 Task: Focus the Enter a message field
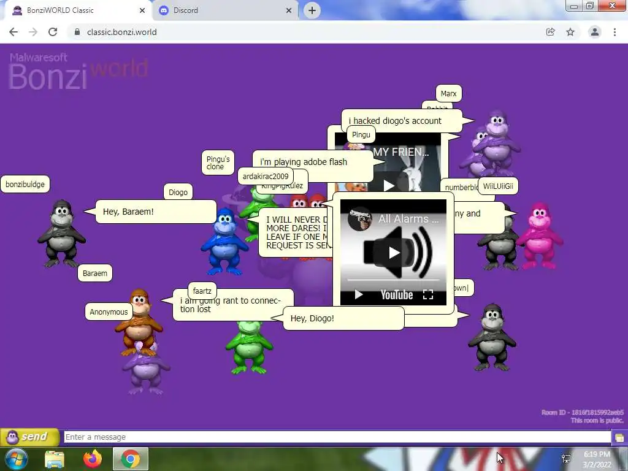tap(337, 437)
